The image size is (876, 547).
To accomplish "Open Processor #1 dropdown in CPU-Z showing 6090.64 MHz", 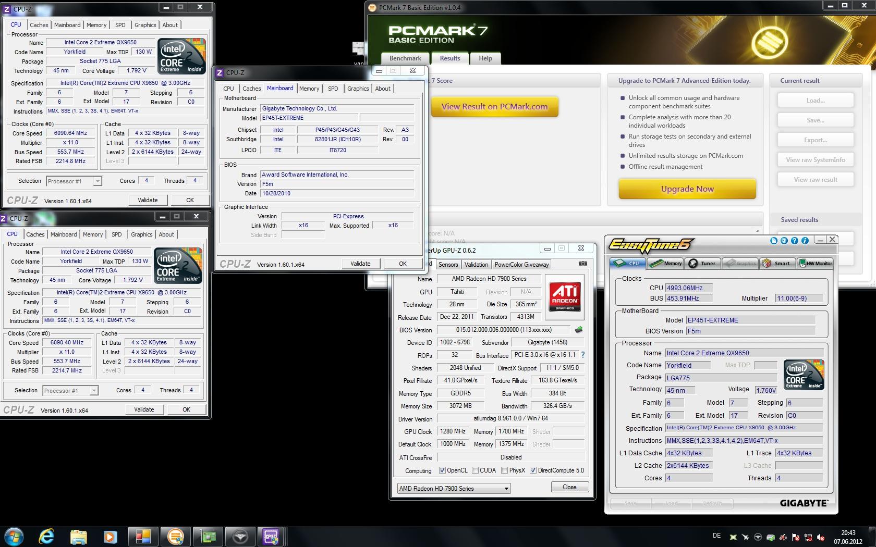I will pos(74,181).
